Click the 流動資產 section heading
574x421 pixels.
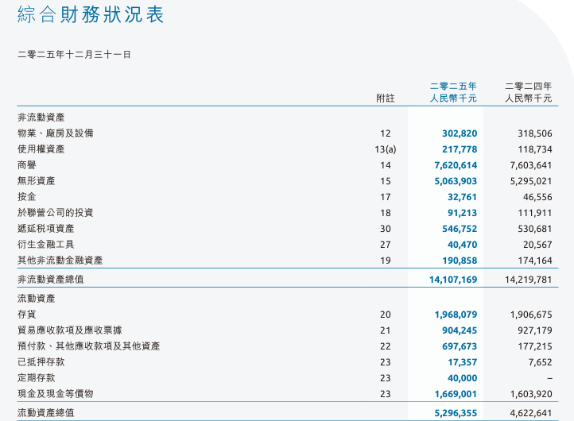point(37,299)
